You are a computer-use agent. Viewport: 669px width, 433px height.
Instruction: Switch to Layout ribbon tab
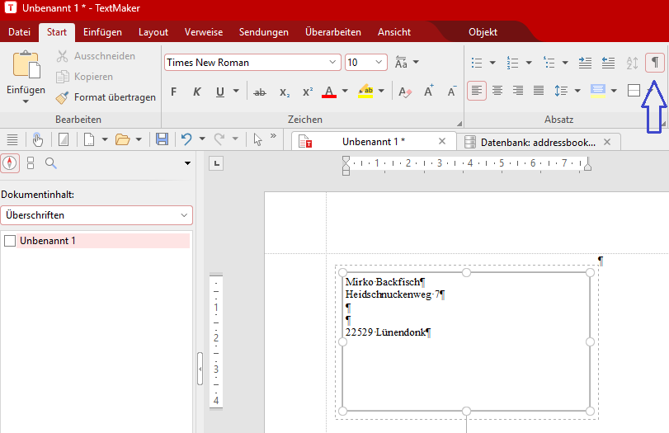tap(153, 32)
